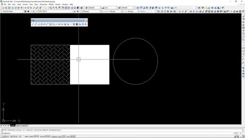
Task: Toggle OSNAP in status bar
Action: (48, 136)
